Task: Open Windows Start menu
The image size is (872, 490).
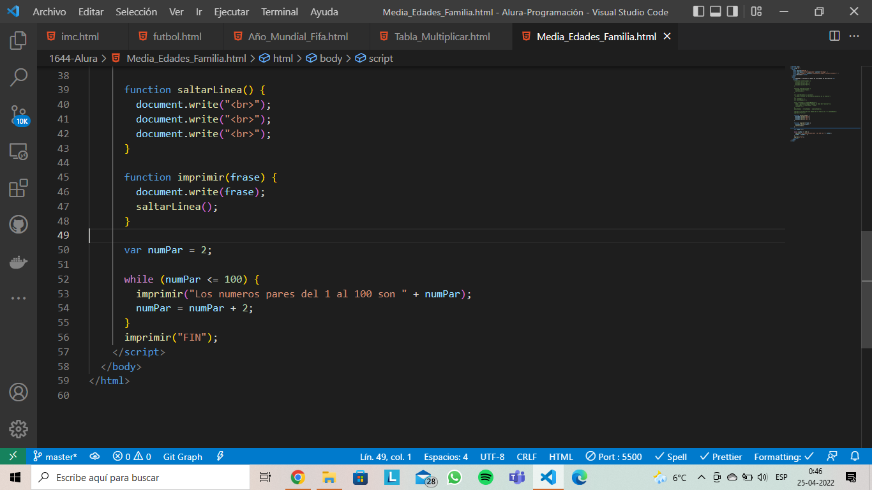Action: (x=15, y=477)
